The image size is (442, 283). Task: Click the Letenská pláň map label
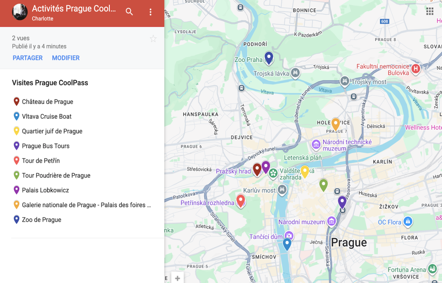303,158
